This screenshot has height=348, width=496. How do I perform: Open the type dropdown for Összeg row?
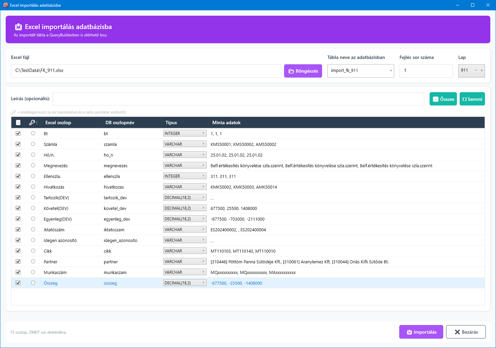pos(185,283)
